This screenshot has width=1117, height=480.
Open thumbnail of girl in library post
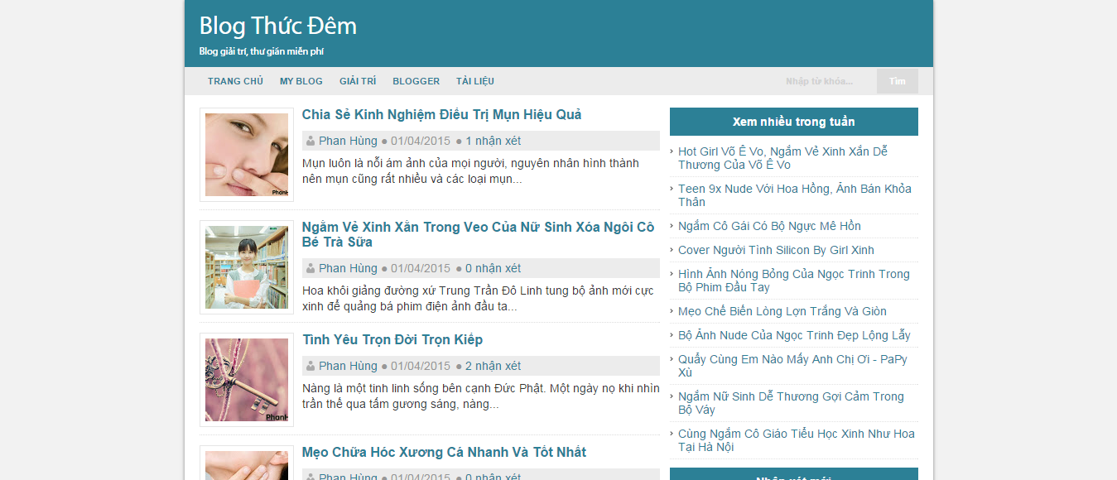point(247,267)
